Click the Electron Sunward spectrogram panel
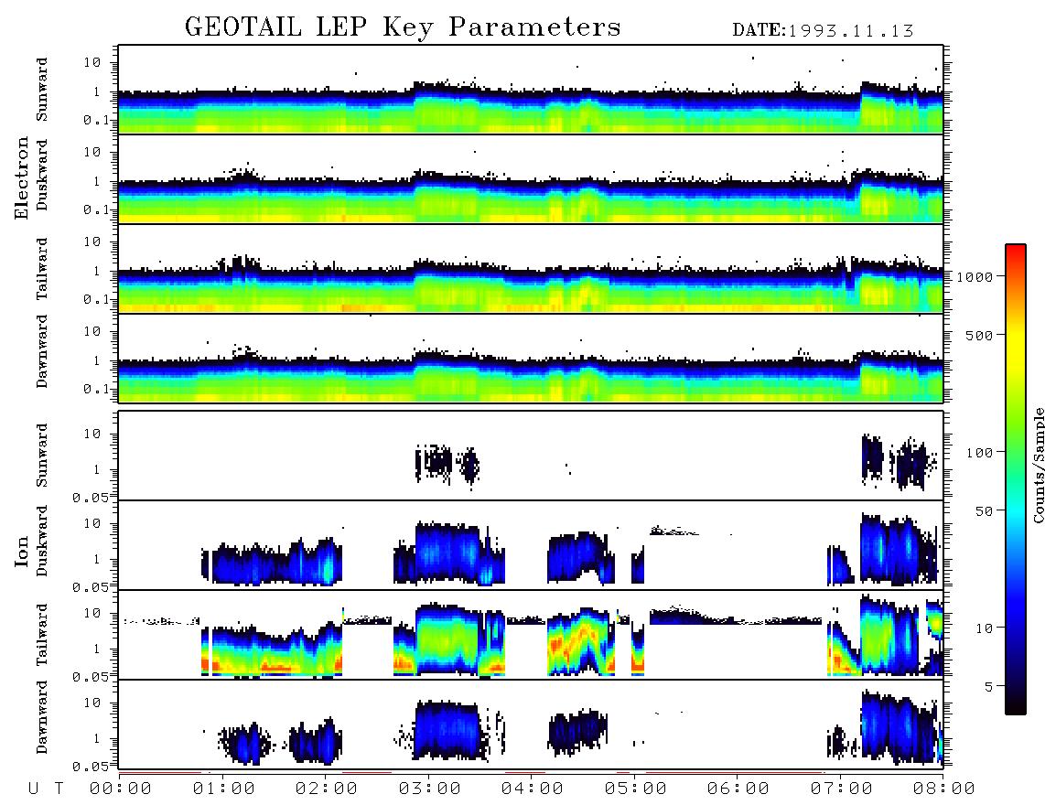The width and height of the screenshot is (1045, 805). 531,90
